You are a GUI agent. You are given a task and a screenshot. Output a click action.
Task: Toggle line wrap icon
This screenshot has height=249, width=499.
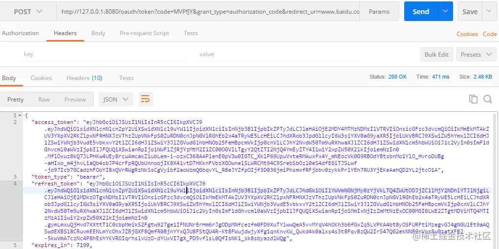(x=146, y=99)
